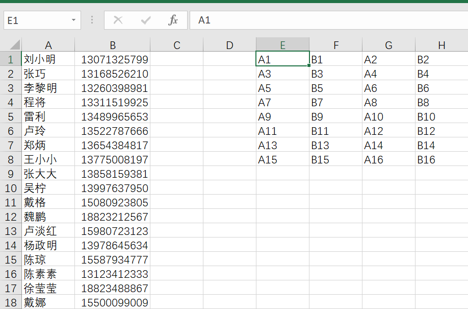Select column B header
Screen dimensions: 468x309
click(112, 45)
